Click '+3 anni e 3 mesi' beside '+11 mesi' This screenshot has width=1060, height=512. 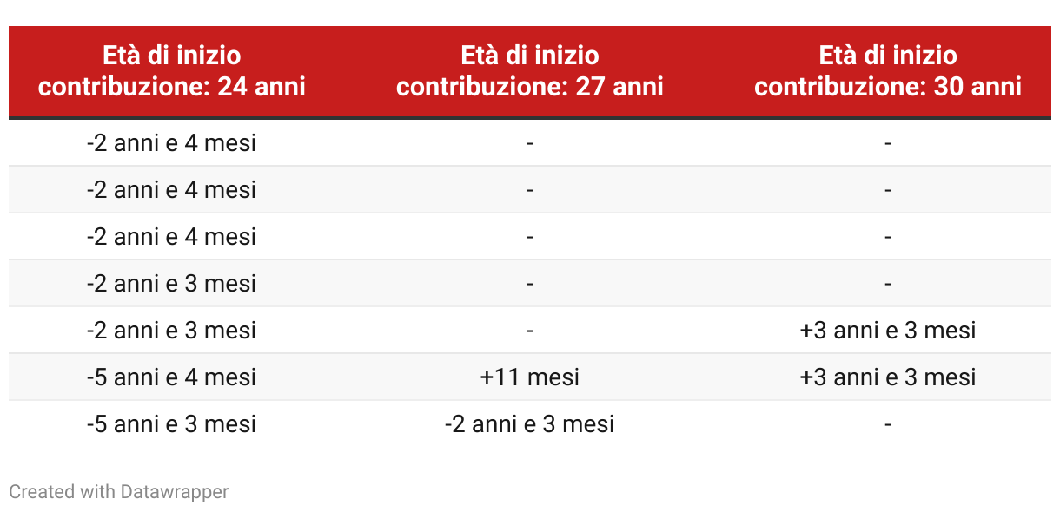[x=888, y=377]
